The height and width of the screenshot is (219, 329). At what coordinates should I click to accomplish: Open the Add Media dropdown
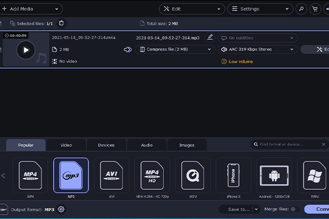pyautogui.click(x=31, y=9)
